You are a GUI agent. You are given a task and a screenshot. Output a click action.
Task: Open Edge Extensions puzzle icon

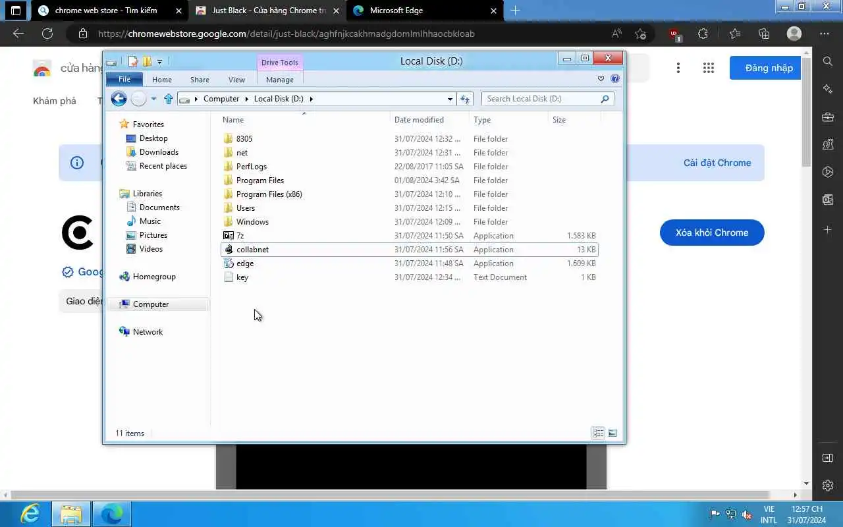coord(703,34)
